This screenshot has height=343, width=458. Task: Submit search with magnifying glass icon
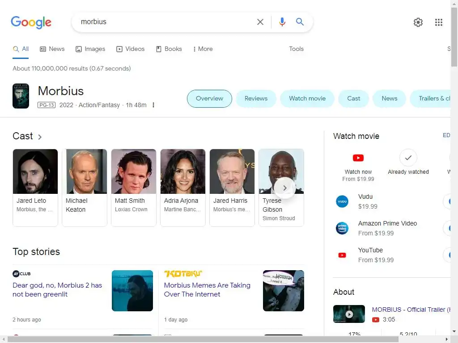(x=300, y=21)
